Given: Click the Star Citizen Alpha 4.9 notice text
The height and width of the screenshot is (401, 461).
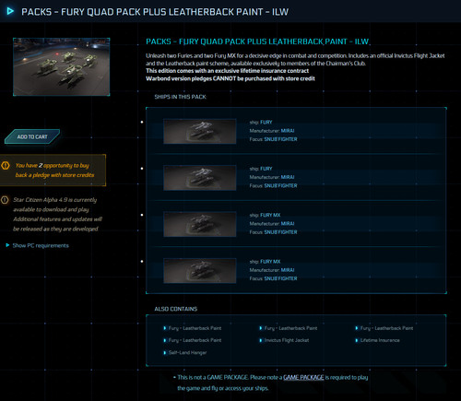Looking at the screenshot, I should (57, 214).
